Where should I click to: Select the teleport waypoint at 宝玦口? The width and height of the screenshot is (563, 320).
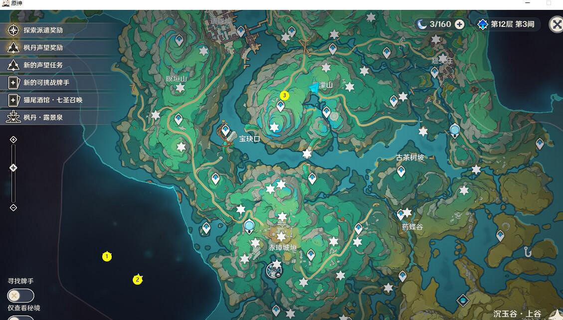coord(225,131)
